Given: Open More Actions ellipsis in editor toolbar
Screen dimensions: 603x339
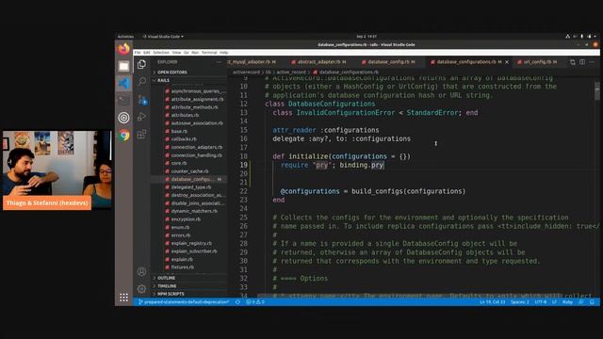Looking at the screenshot, I should [x=592, y=62].
